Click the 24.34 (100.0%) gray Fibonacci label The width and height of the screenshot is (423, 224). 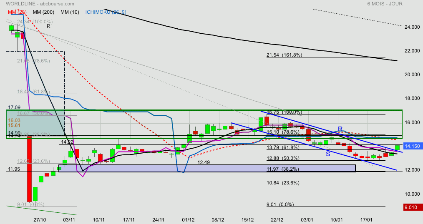pyautogui.click(x=35, y=22)
